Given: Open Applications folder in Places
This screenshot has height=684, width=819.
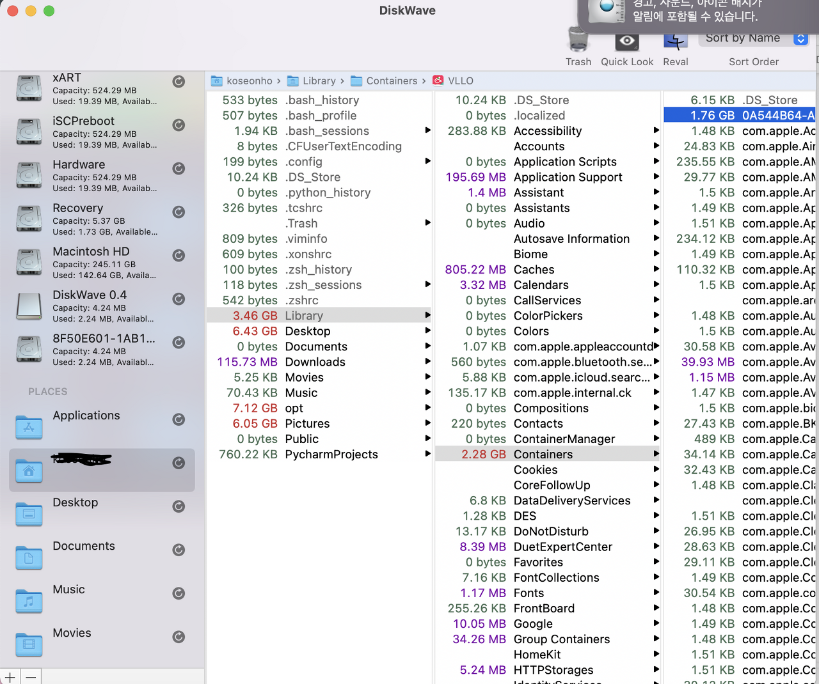Looking at the screenshot, I should 29,427.
